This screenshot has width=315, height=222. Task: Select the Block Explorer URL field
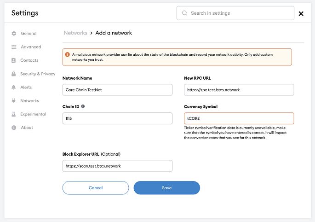point(117,166)
